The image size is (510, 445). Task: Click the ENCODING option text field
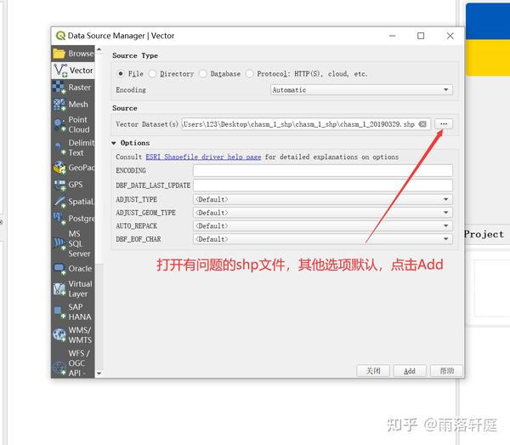(x=323, y=170)
